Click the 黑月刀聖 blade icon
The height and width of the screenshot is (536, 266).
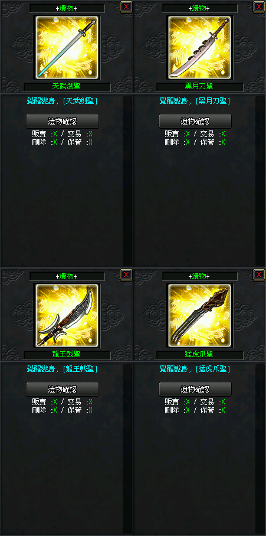pyautogui.click(x=199, y=47)
